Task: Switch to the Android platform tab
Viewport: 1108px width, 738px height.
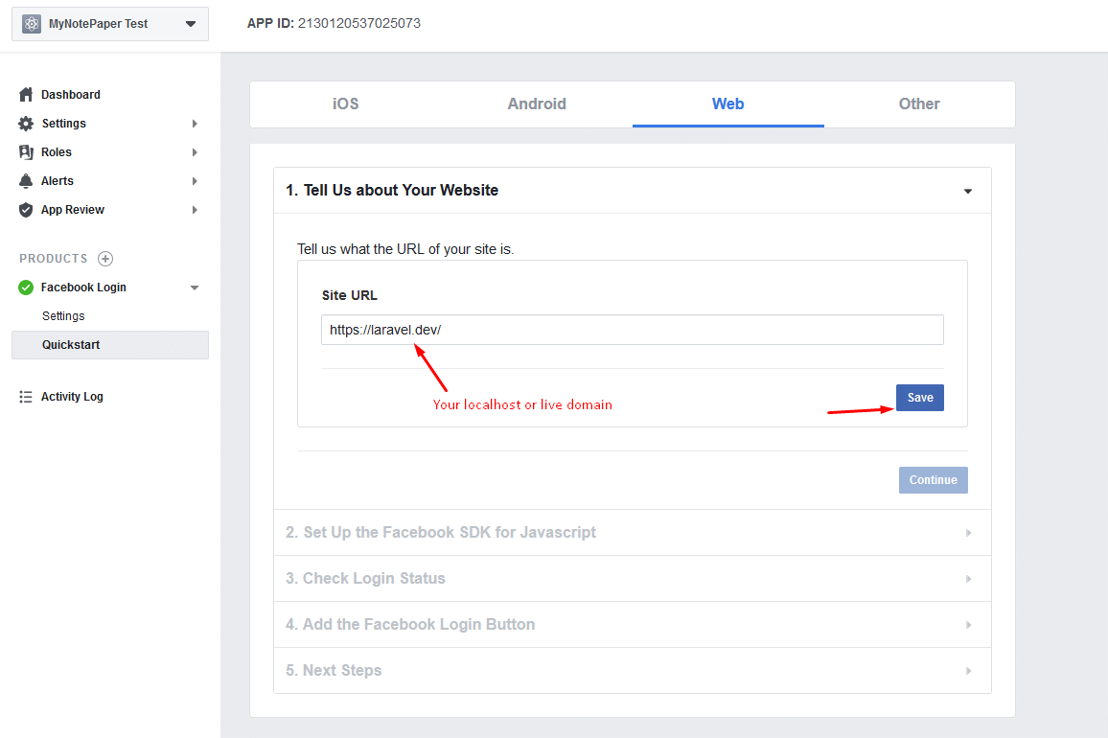Action: click(537, 104)
